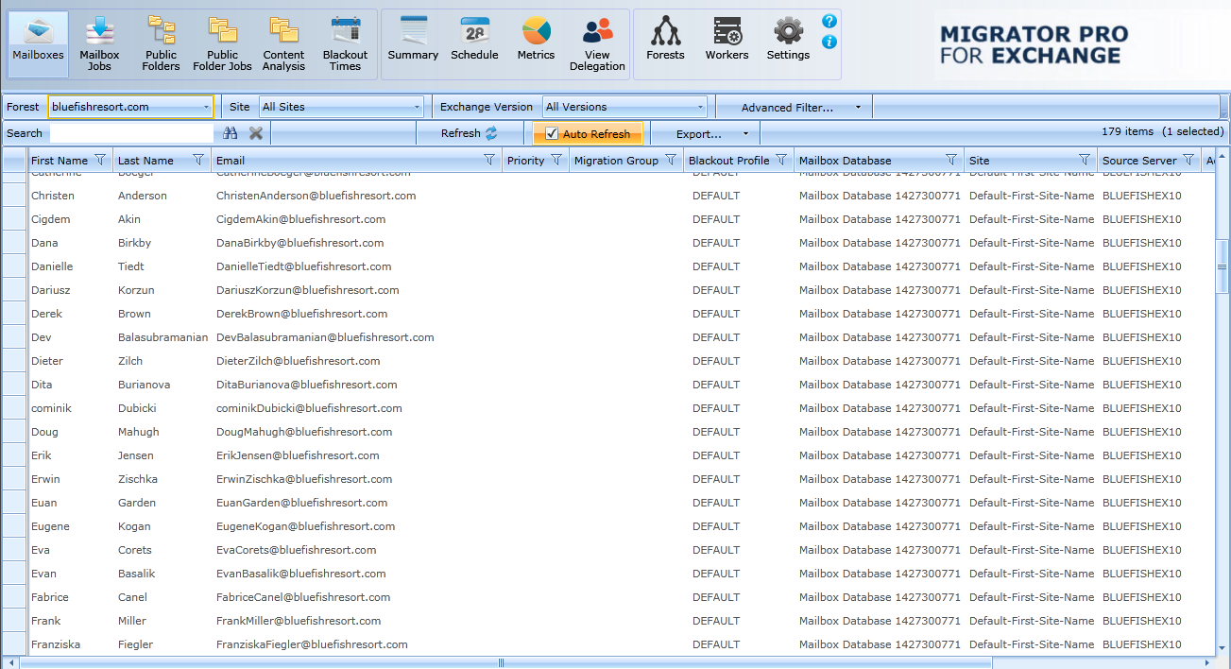Disable the Auto Refresh checkbox

tap(552, 134)
